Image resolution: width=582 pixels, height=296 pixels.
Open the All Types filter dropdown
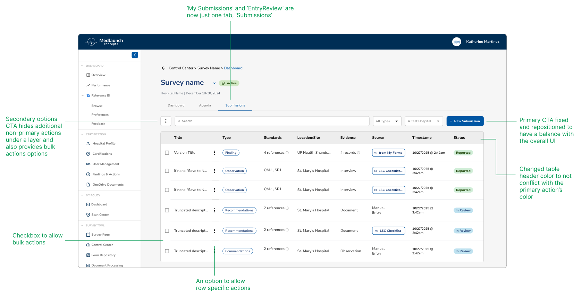[x=387, y=121]
